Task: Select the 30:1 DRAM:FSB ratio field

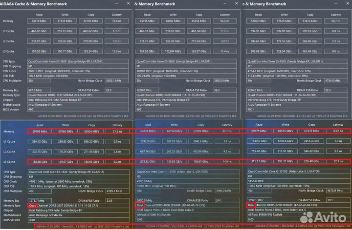Action: tap(338, 200)
